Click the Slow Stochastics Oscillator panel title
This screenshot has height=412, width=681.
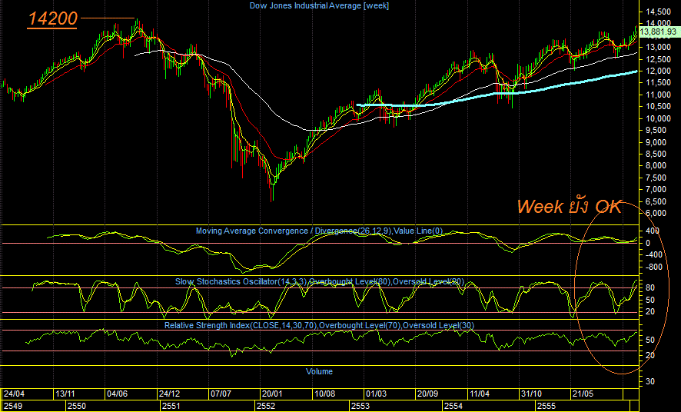pos(319,282)
